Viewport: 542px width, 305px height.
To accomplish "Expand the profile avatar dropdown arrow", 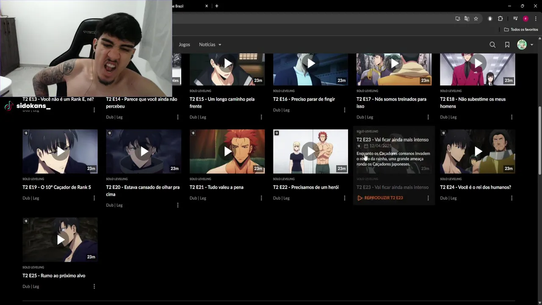I will (532, 45).
